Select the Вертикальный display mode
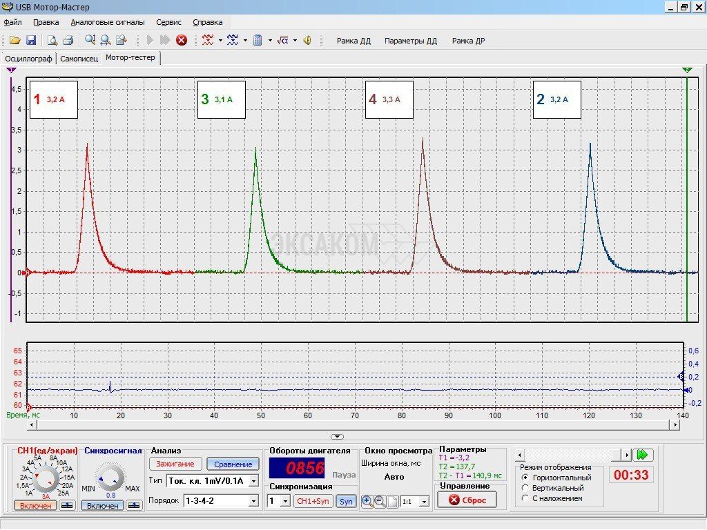 (526, 488)
